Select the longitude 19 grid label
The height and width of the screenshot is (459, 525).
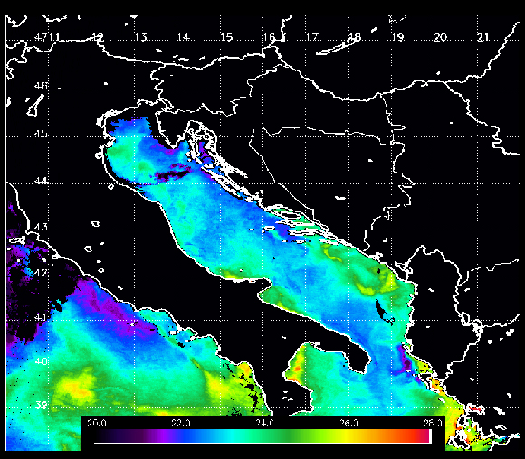tap(397, 37)
